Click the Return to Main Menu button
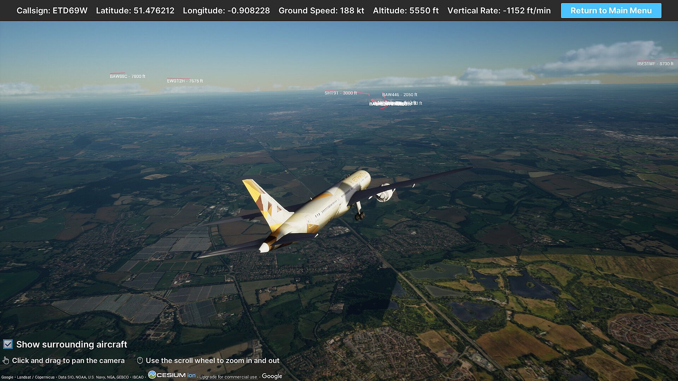This screenshot has height=381, width=678. (611, 11)
